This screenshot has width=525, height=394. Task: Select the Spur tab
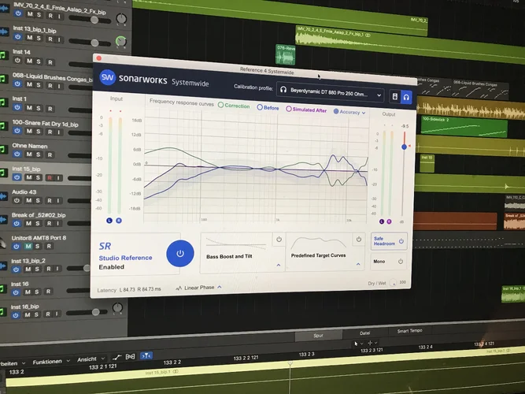[x=319, y=336]
